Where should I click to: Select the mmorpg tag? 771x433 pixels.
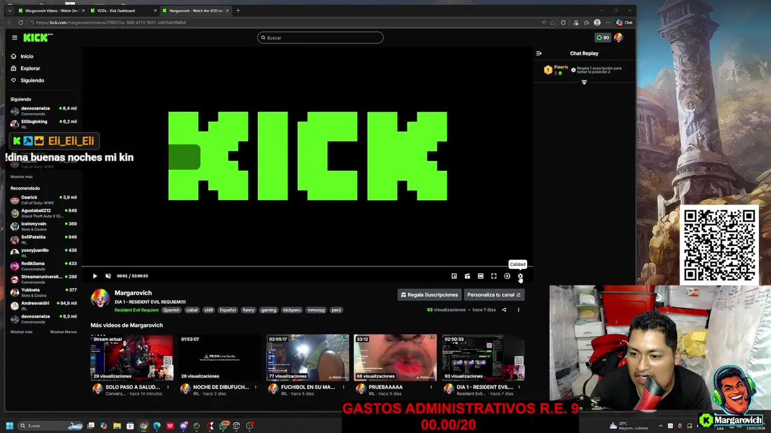point(316,310)
